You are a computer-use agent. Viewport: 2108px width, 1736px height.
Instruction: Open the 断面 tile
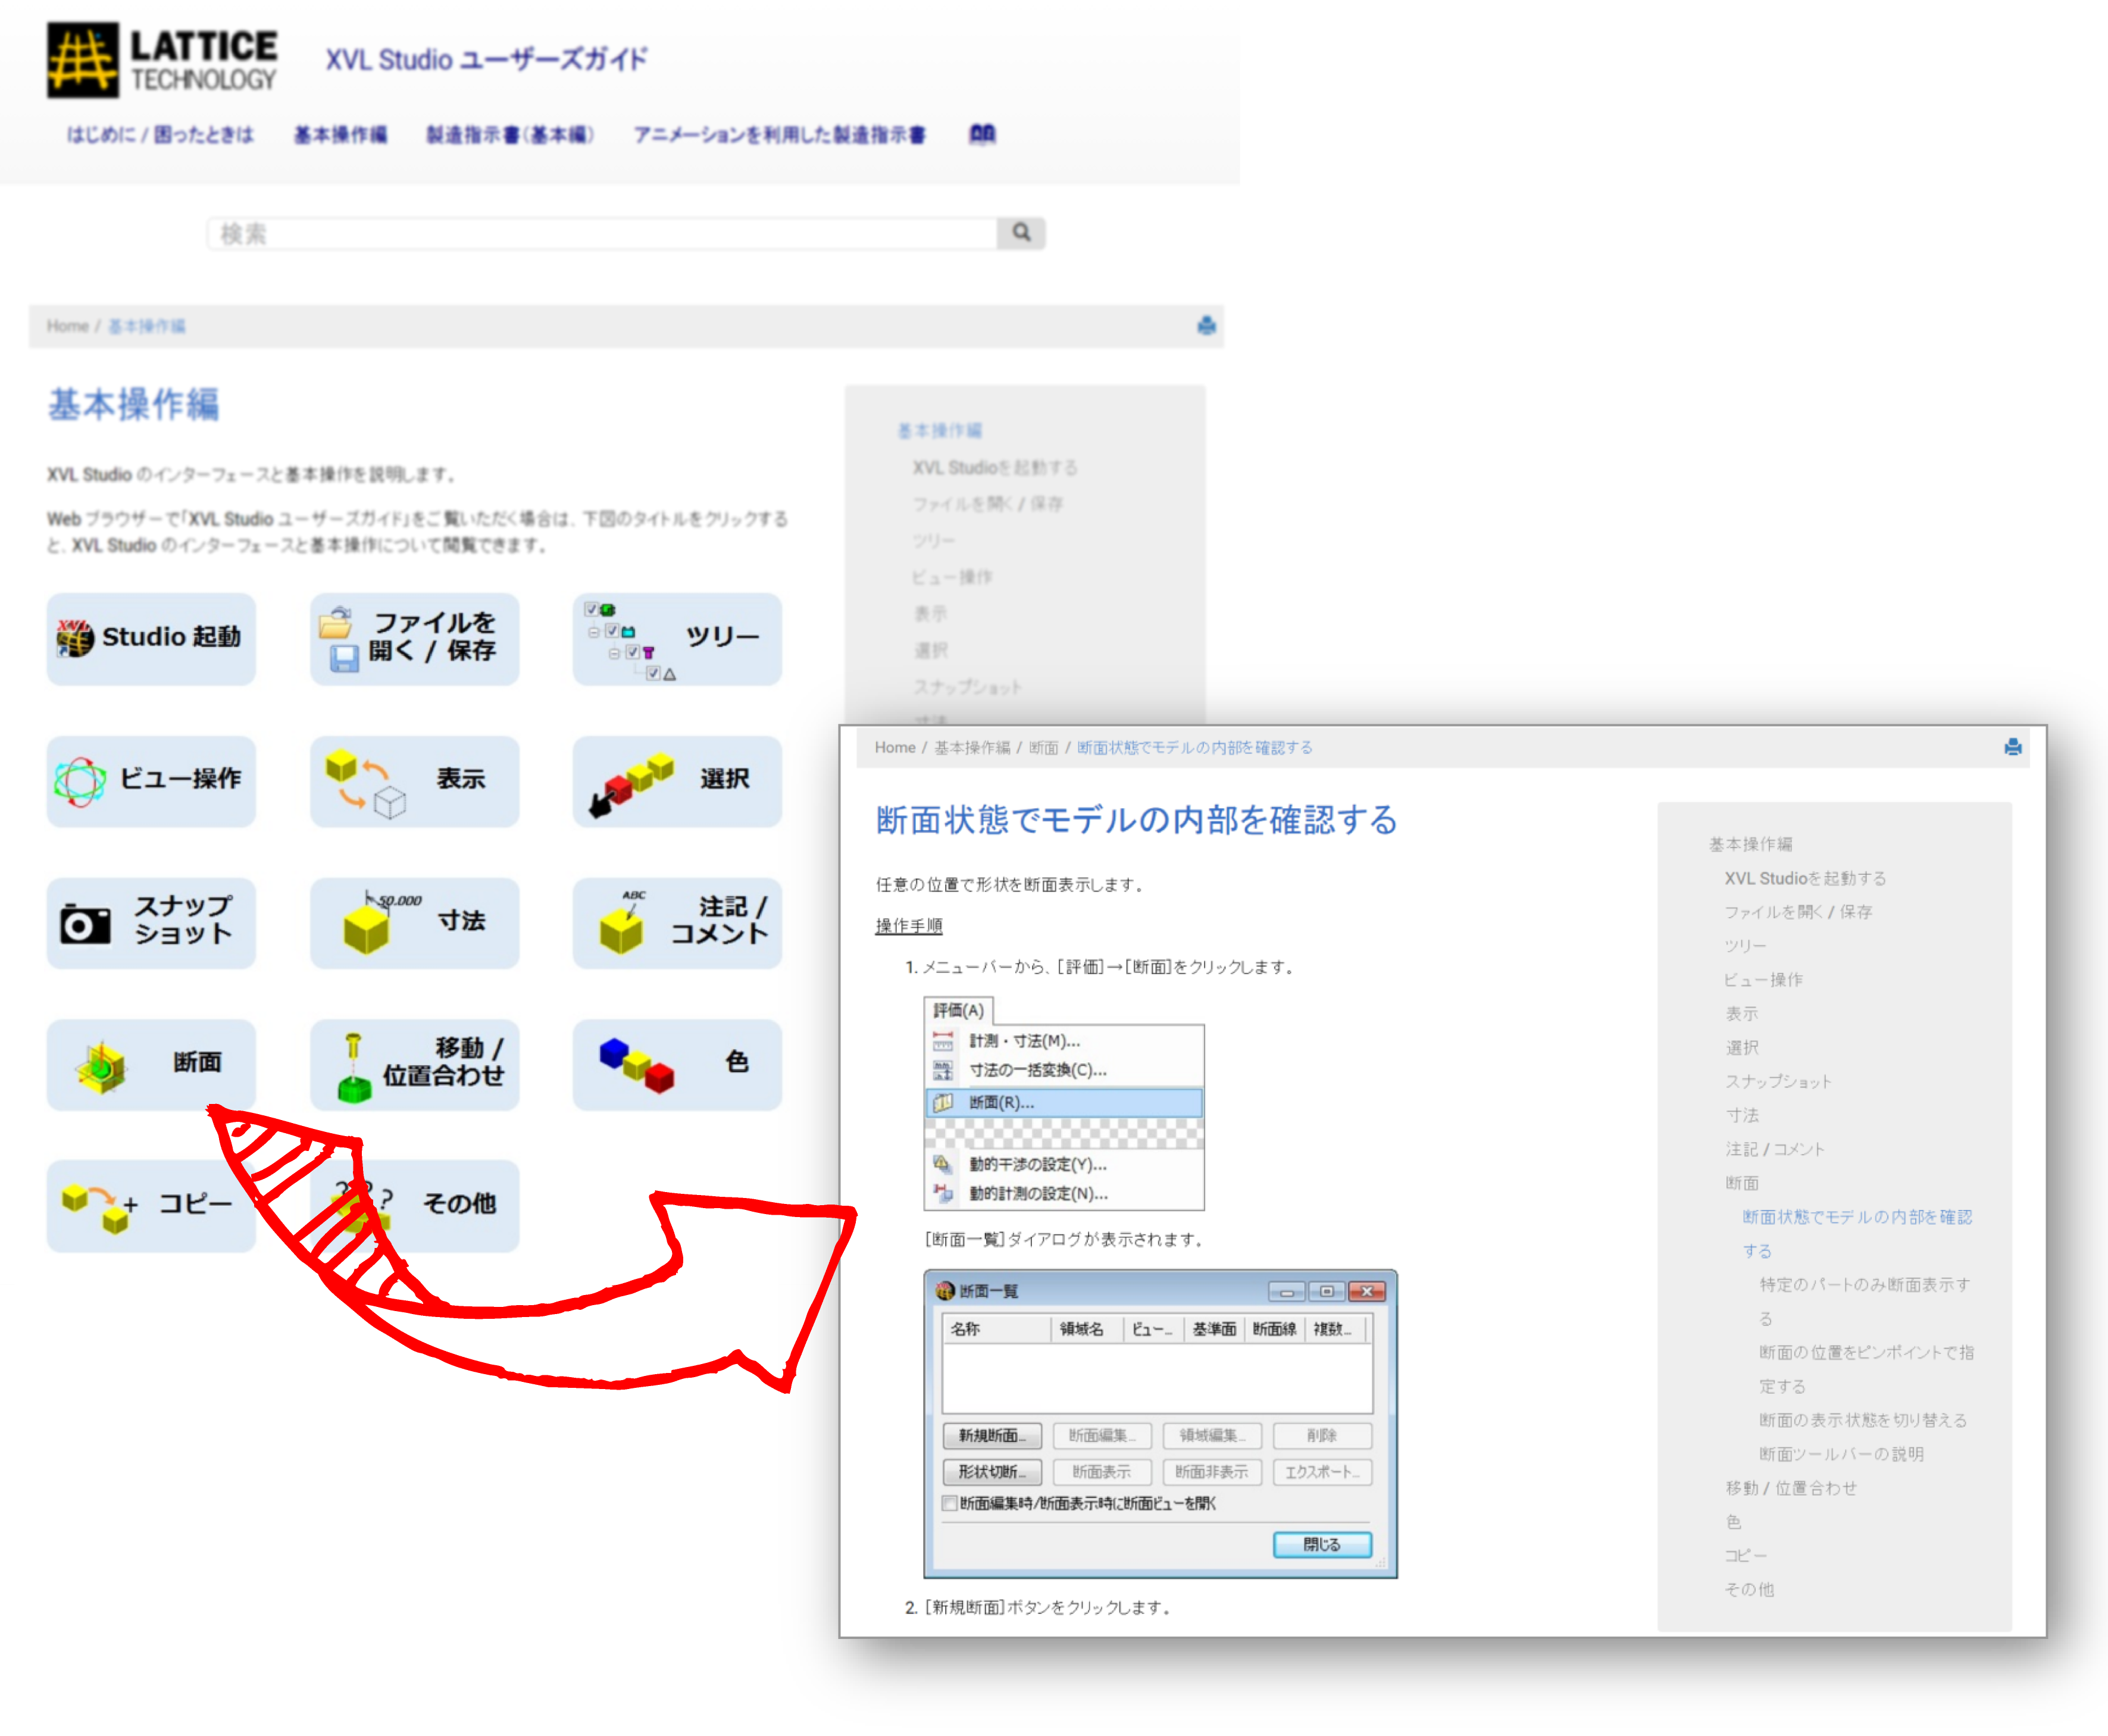click(x=151, y=1064)
